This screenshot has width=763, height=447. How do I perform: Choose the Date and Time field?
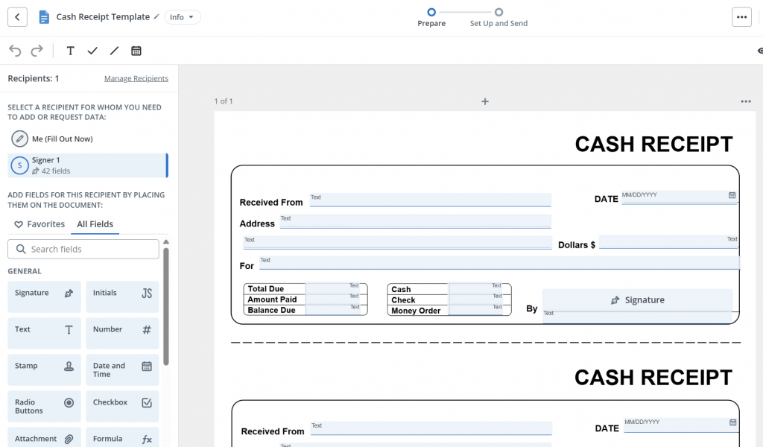coord(123,370)
